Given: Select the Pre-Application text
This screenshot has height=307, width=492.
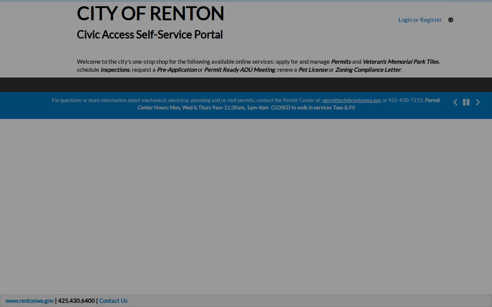Looking at the screenshot, I should [177, 69].
